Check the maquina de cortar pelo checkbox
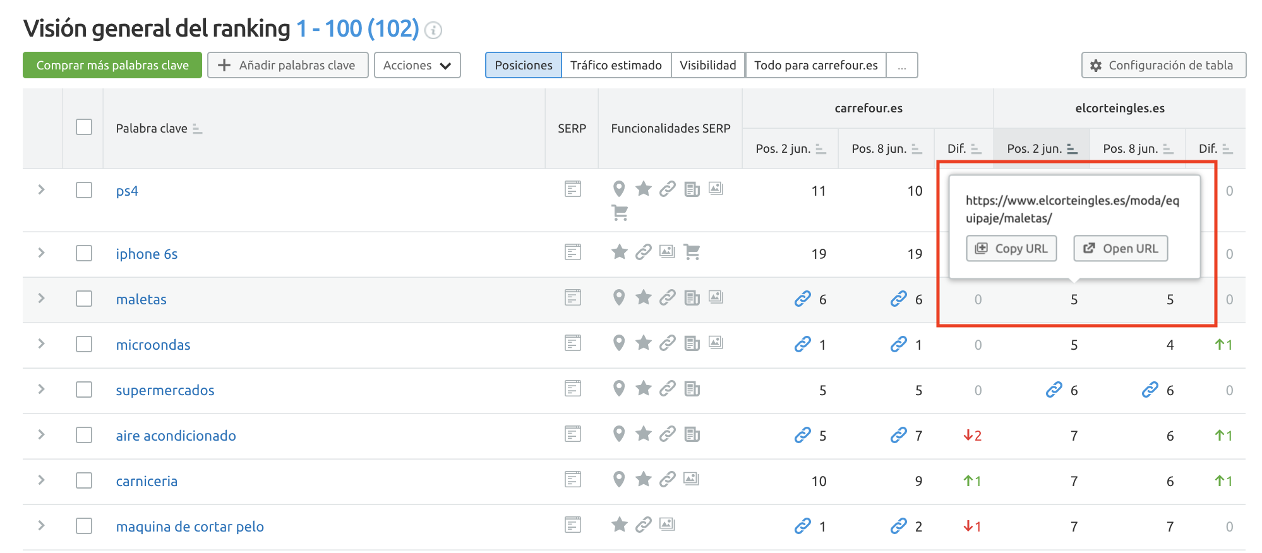The width and height of the screenshot is (1262, 553). [84, 526]
